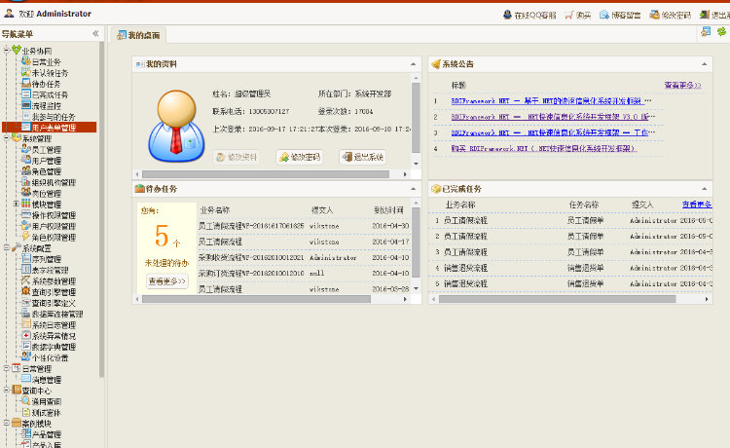
Task: Open 组织机构管理 in the navigation tree
Action: tap(54, 182)
